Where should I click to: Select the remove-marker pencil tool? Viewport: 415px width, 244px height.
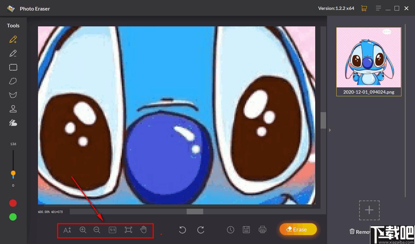(13, 53)
